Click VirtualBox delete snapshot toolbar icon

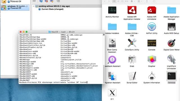click(46, 1)
